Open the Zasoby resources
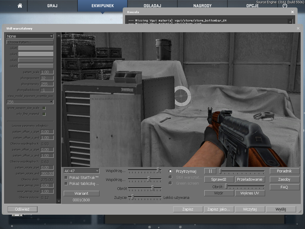 284,179
